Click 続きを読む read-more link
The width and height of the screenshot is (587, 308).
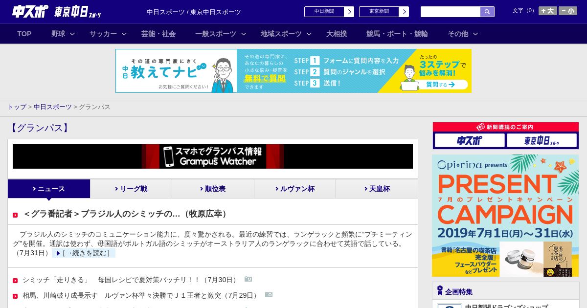click(x=84, y=253)
